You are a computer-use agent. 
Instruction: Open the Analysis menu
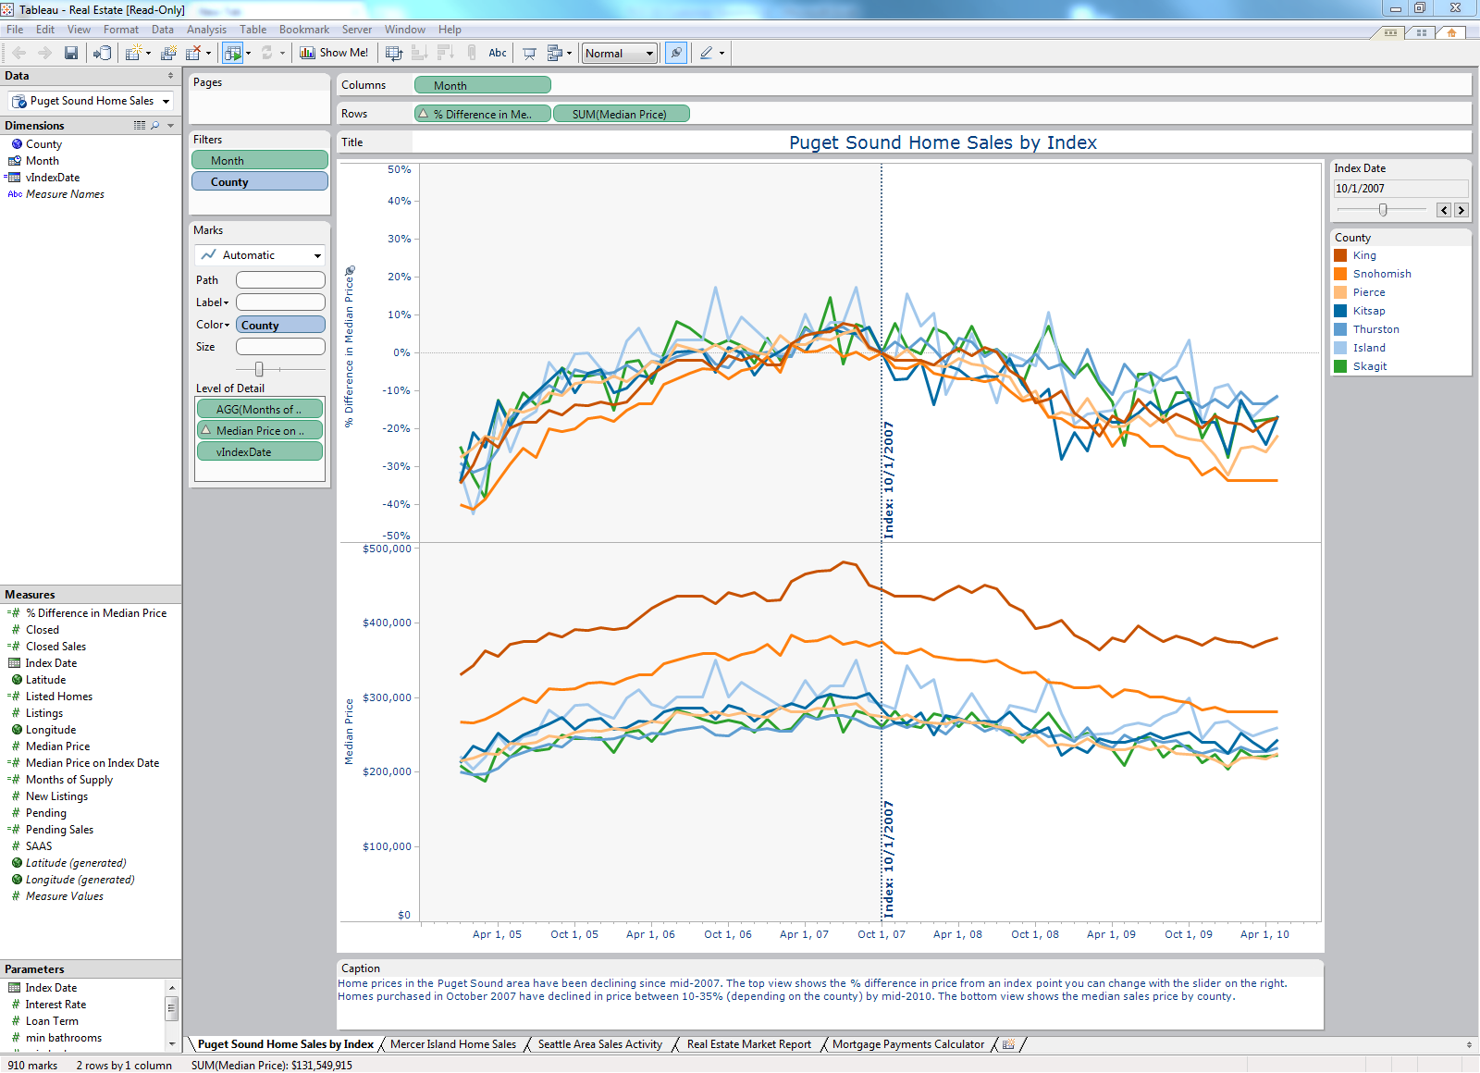point(206,29)
